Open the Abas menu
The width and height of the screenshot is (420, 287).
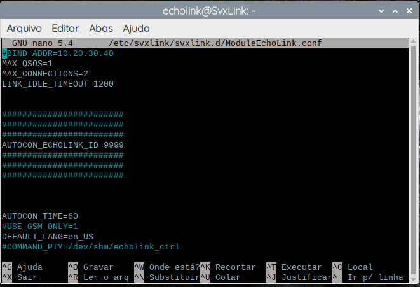[101, 29]
